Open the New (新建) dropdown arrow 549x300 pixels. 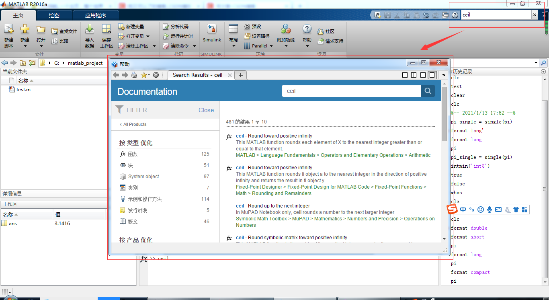25,46
